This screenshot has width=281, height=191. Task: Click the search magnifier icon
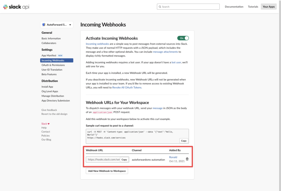160,7
